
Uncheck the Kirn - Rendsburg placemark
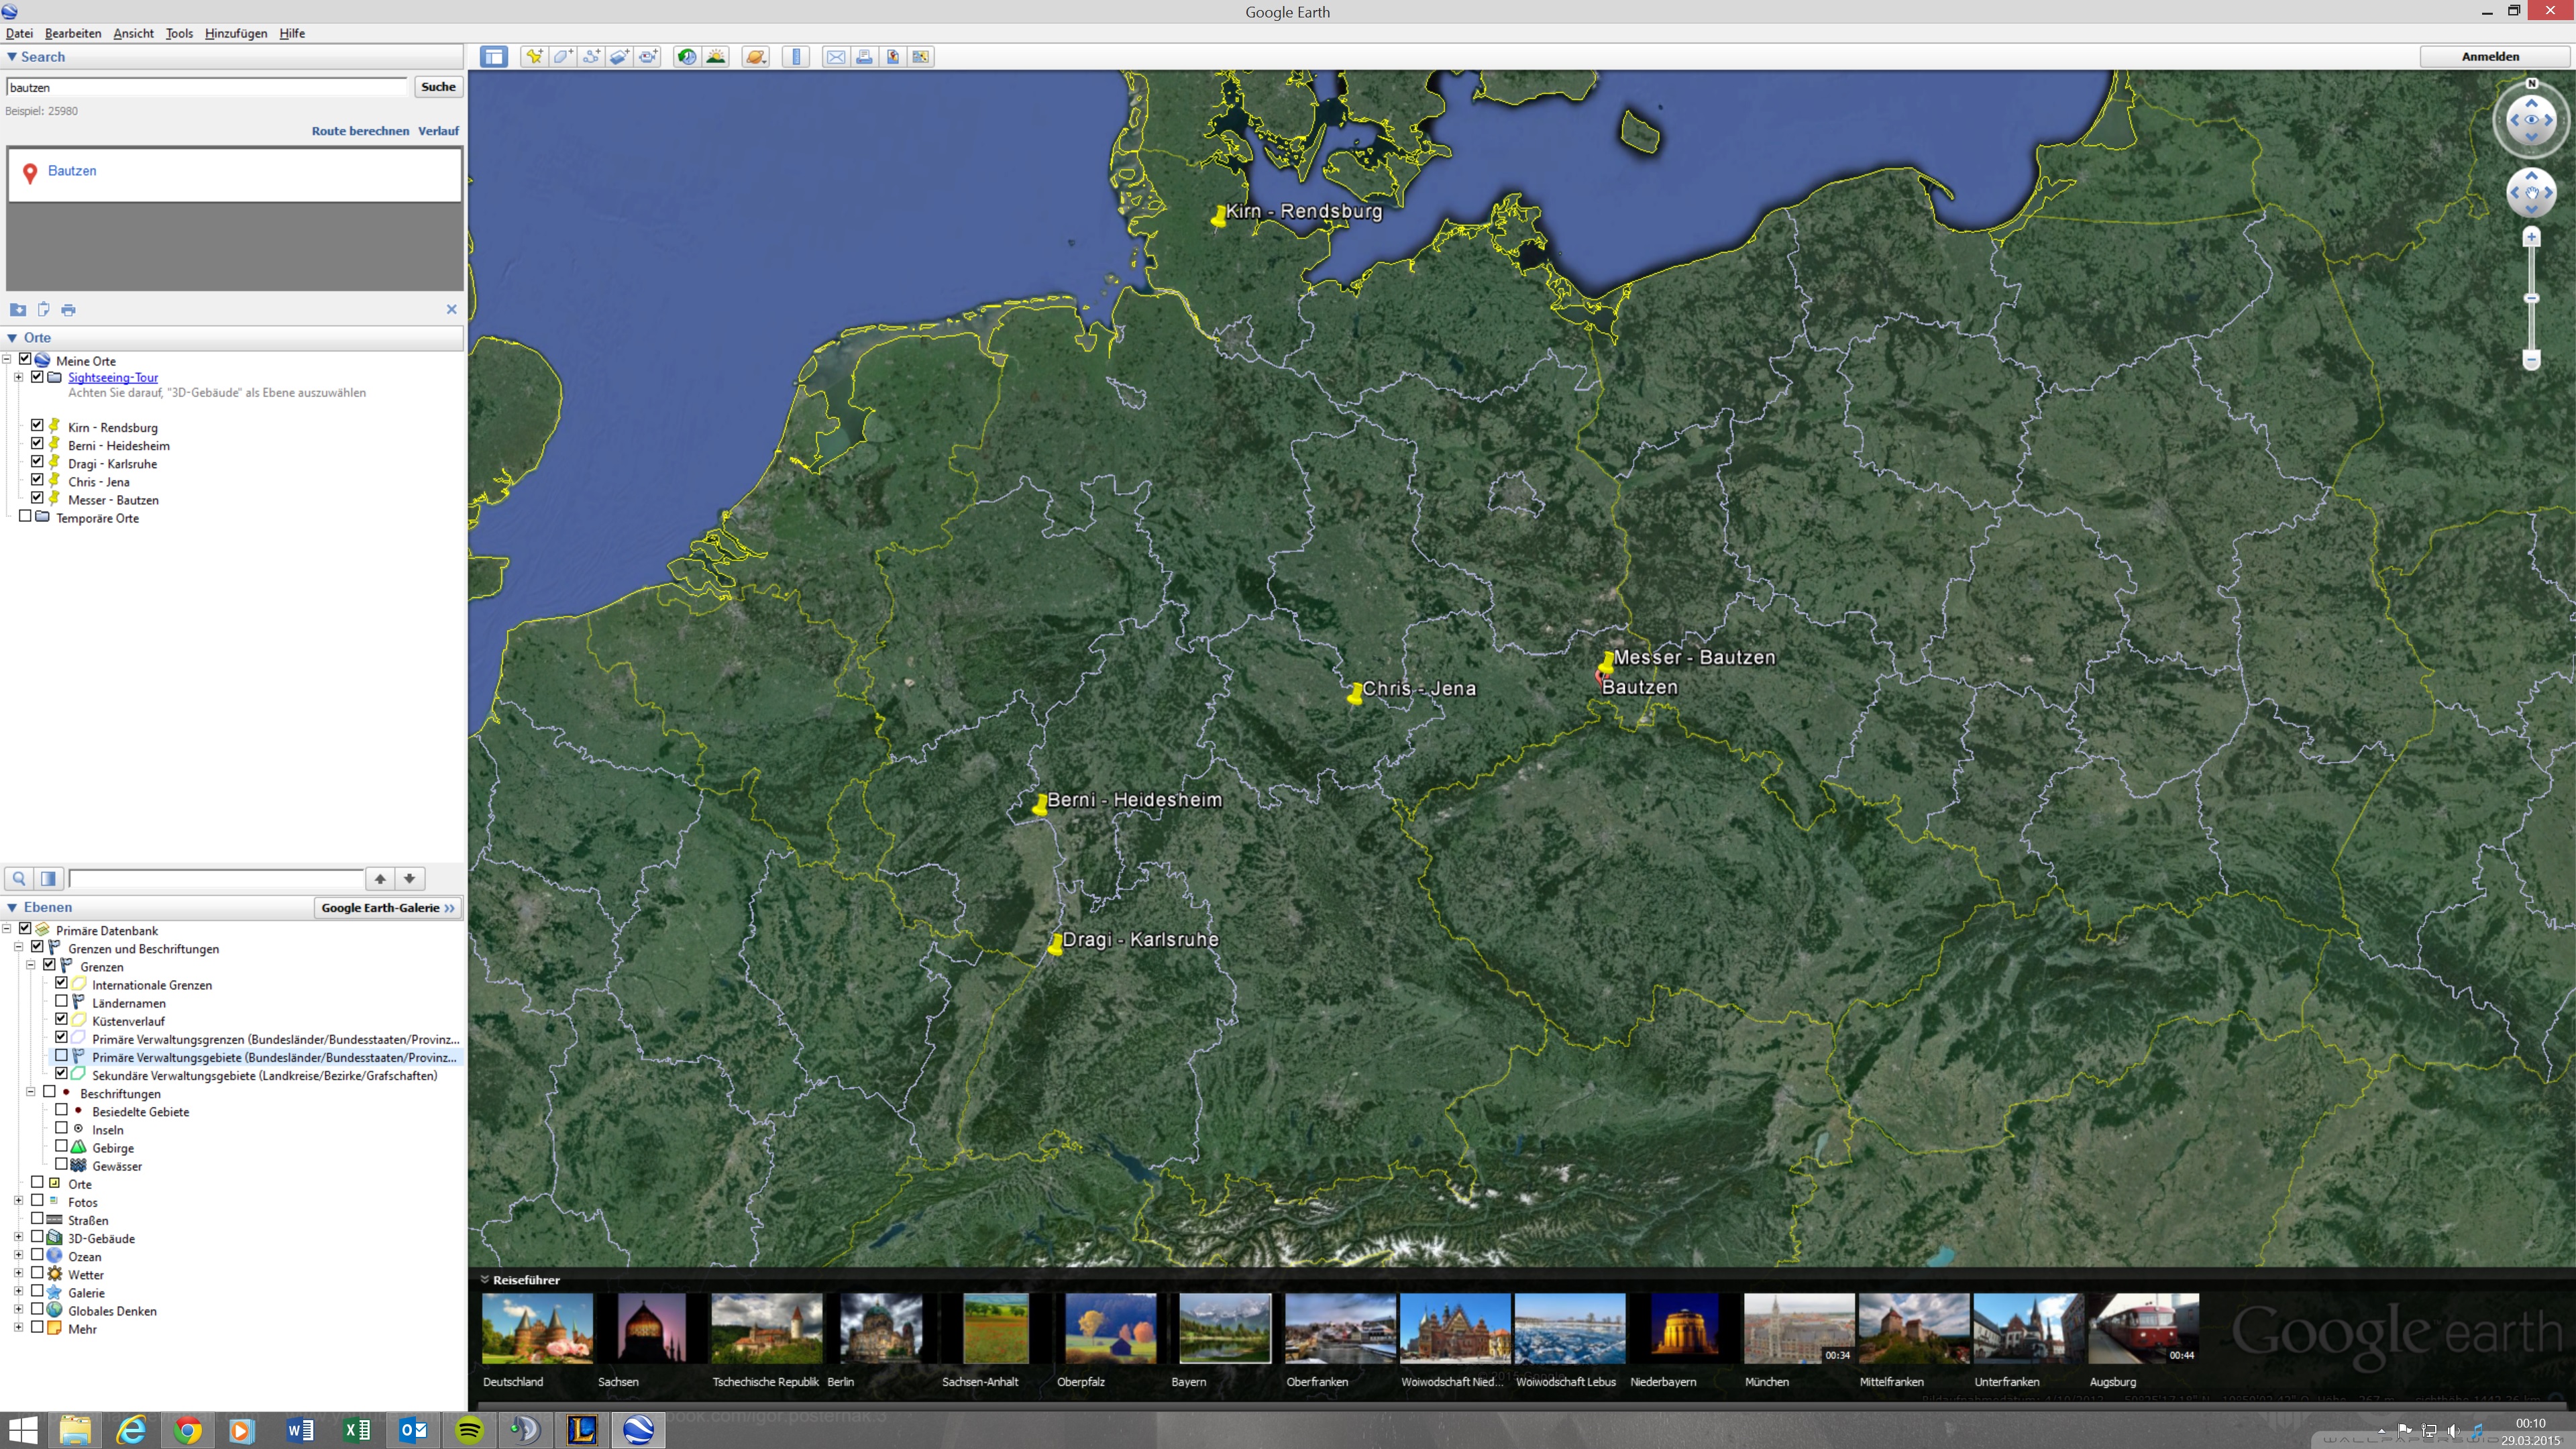(37, 426)
